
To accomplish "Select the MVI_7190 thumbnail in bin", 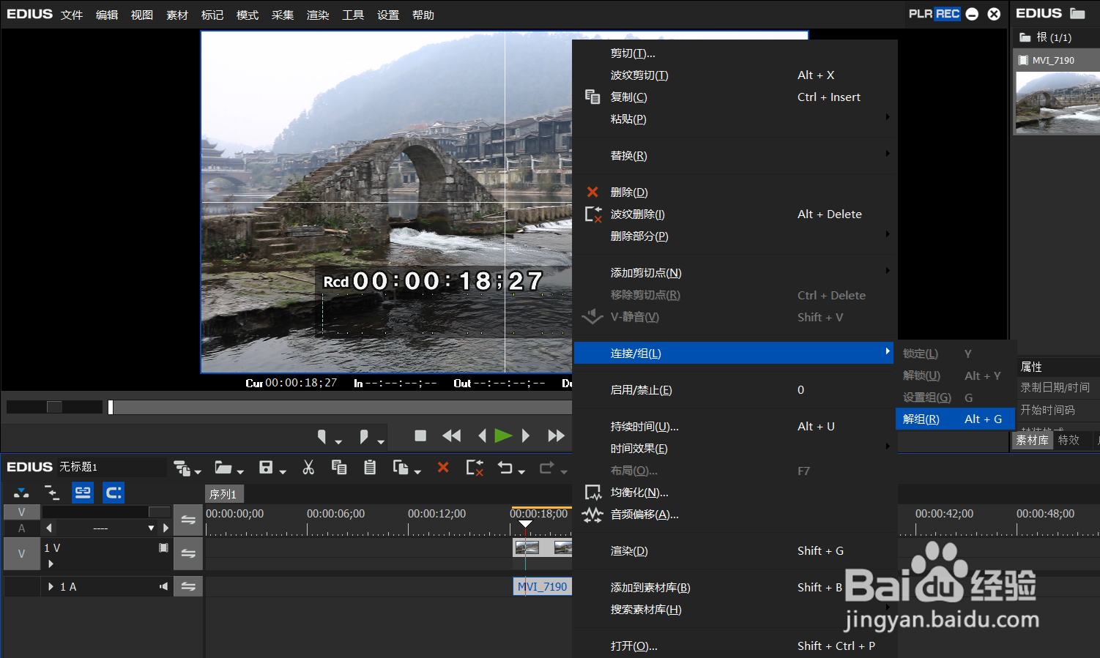I will [1058, 102].
